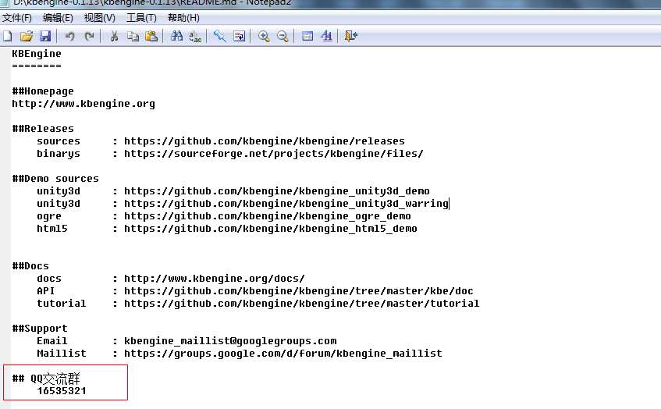661x409 pixels.
Task: Open the font customization icon
Action: (326, 36)
